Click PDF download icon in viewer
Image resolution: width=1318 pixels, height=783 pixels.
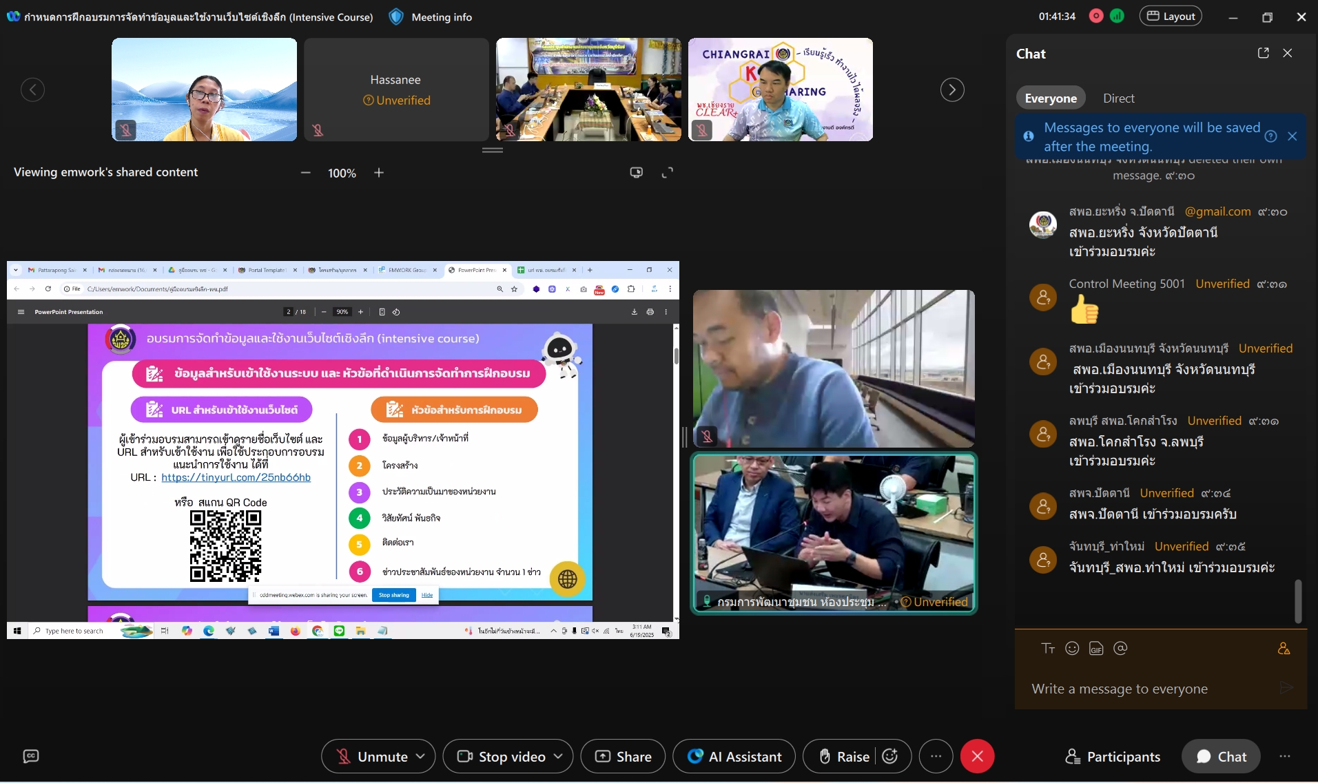[x=635, y=312]
